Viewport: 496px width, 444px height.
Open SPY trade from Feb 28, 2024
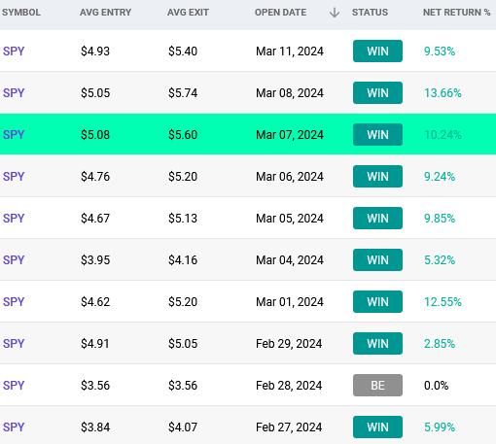pos(14,386)
